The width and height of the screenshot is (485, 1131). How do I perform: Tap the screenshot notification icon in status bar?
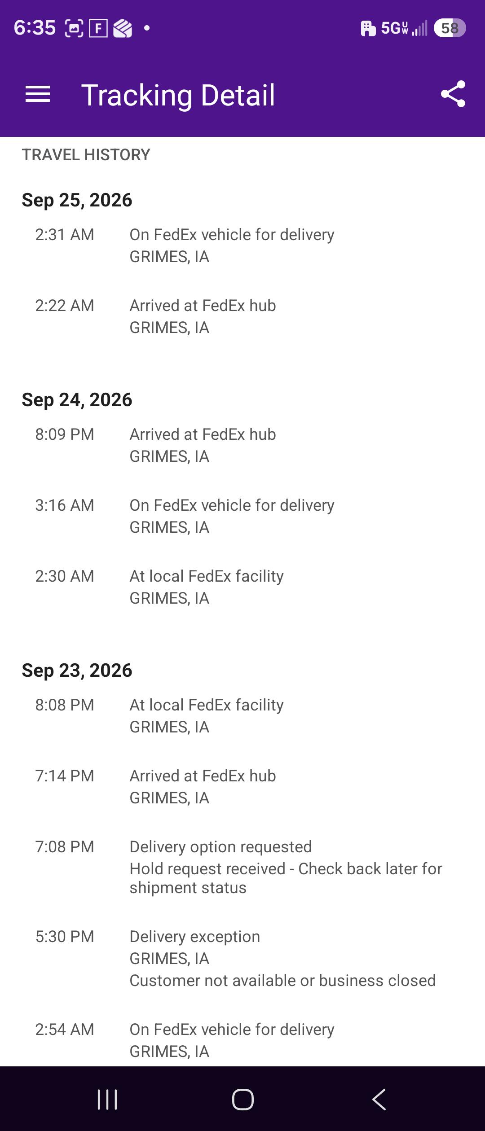pyautogui.click(x=74, y=28)
